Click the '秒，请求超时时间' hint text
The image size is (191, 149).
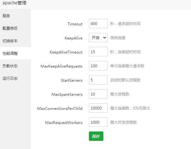pos(125,24)
